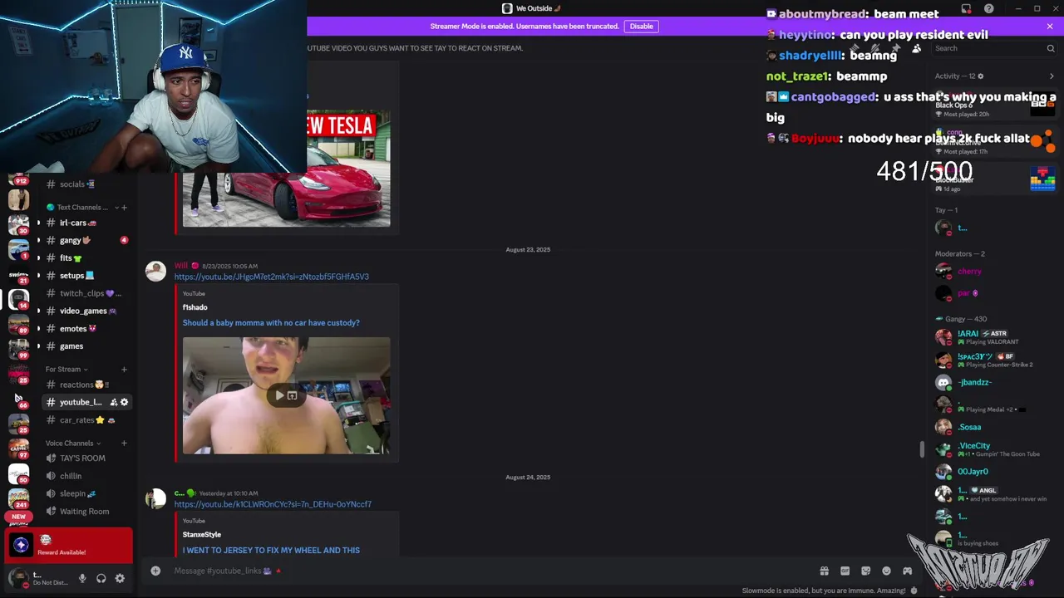Disable Streamer Mode
The width and height of the screenshot is (1064, 598).
(641, 26)
